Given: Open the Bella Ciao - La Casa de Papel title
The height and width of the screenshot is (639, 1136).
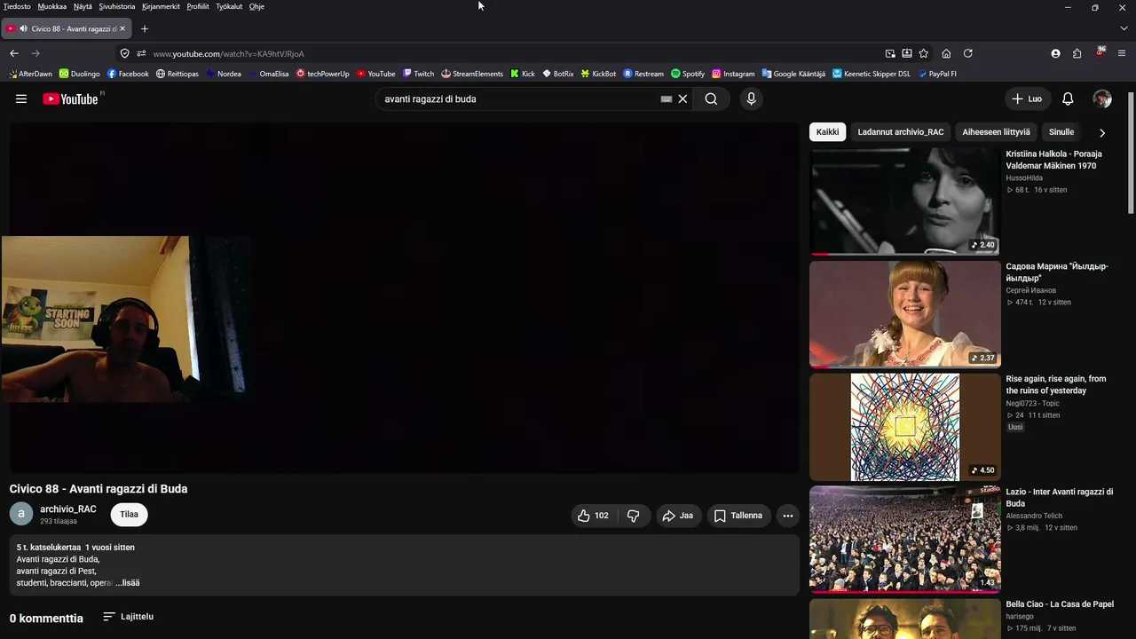Looking at the screenshot, I should (x=1060, y=604).
